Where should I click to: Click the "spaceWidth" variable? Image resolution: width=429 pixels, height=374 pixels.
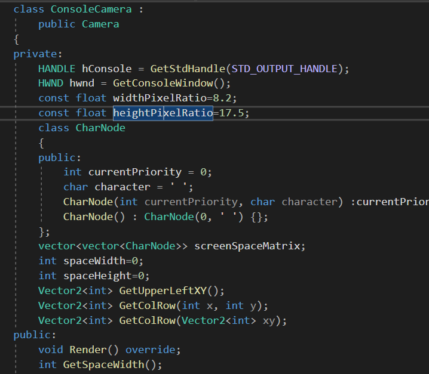tap(94, 261)
